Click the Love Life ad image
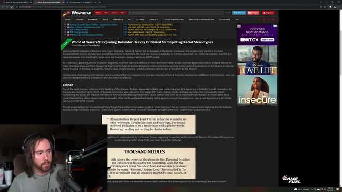This screenshot has width=342, height=192. pos(258,60)
